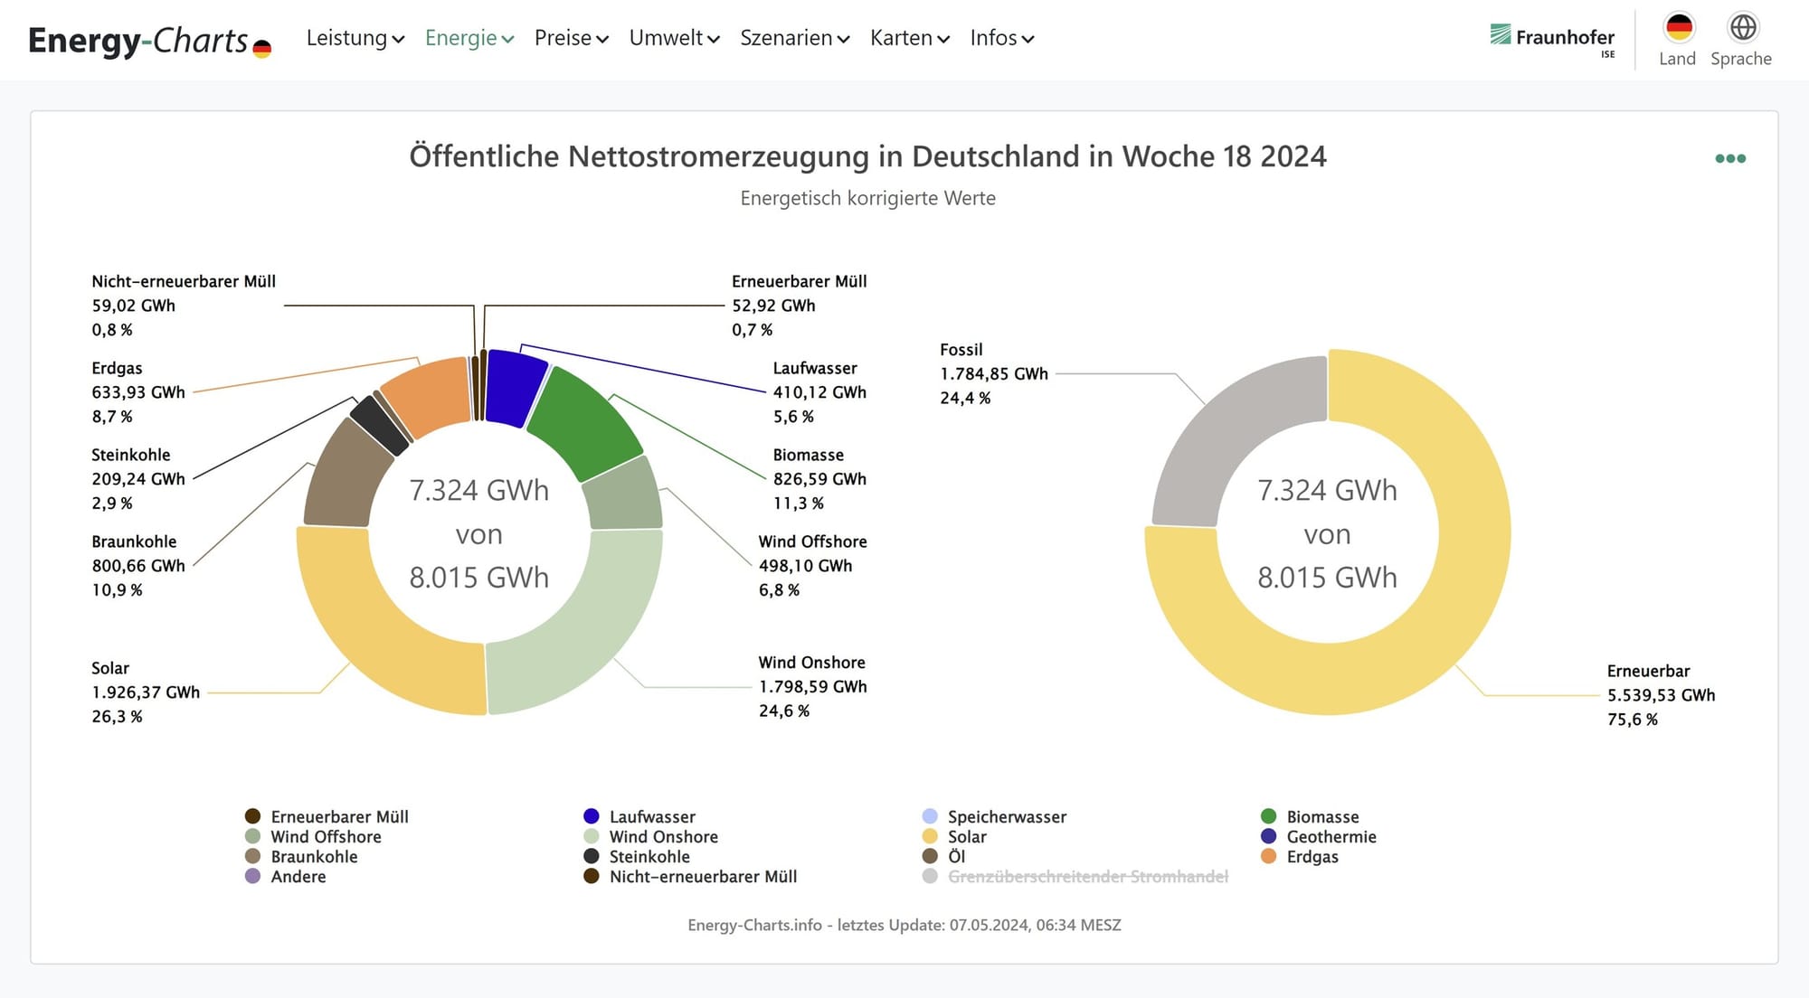Hide the Wind Onshore series via its legend entry

point(663,836)
